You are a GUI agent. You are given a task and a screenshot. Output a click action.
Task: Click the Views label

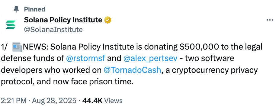(x=113, y=101)
